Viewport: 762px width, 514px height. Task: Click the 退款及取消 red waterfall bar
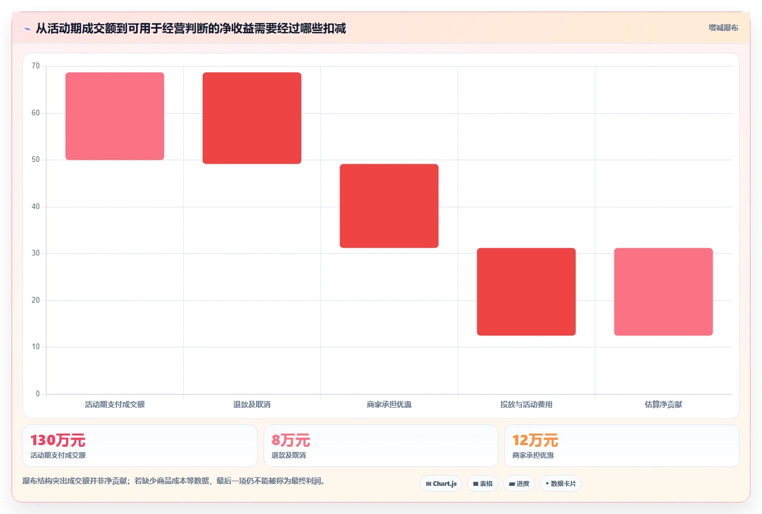(x=252, y=118)
